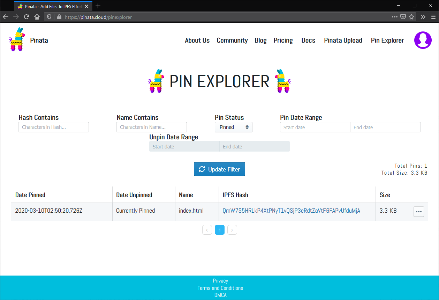This screenshot has height=300, width=439.
Task: Click the browser Forward arrow
Action: click(x=16, y=17)
